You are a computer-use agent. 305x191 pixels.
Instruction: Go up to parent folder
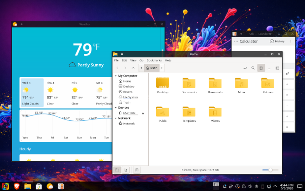pyautogui.click(x=133, y=68)
